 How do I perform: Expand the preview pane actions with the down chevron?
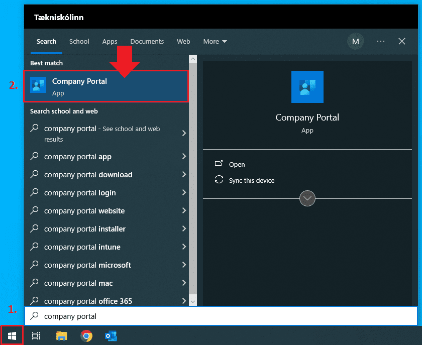point(307,198)
